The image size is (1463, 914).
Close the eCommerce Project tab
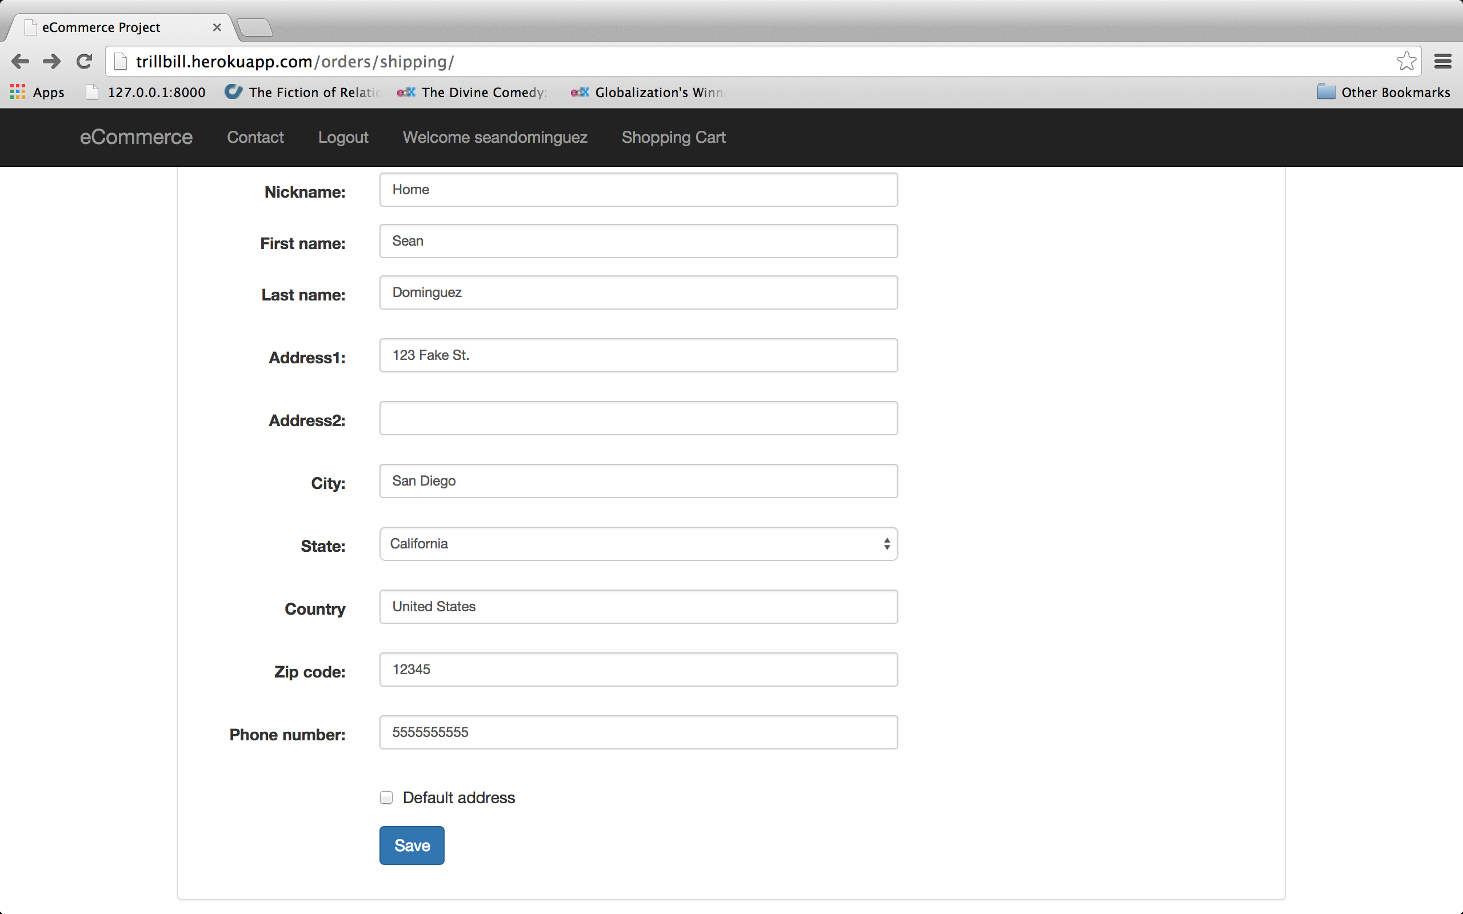(217, 27)
